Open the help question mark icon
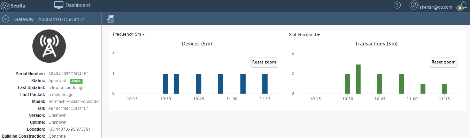The width and height of the screenshot is (470, 138). click(x=397, y=5)
